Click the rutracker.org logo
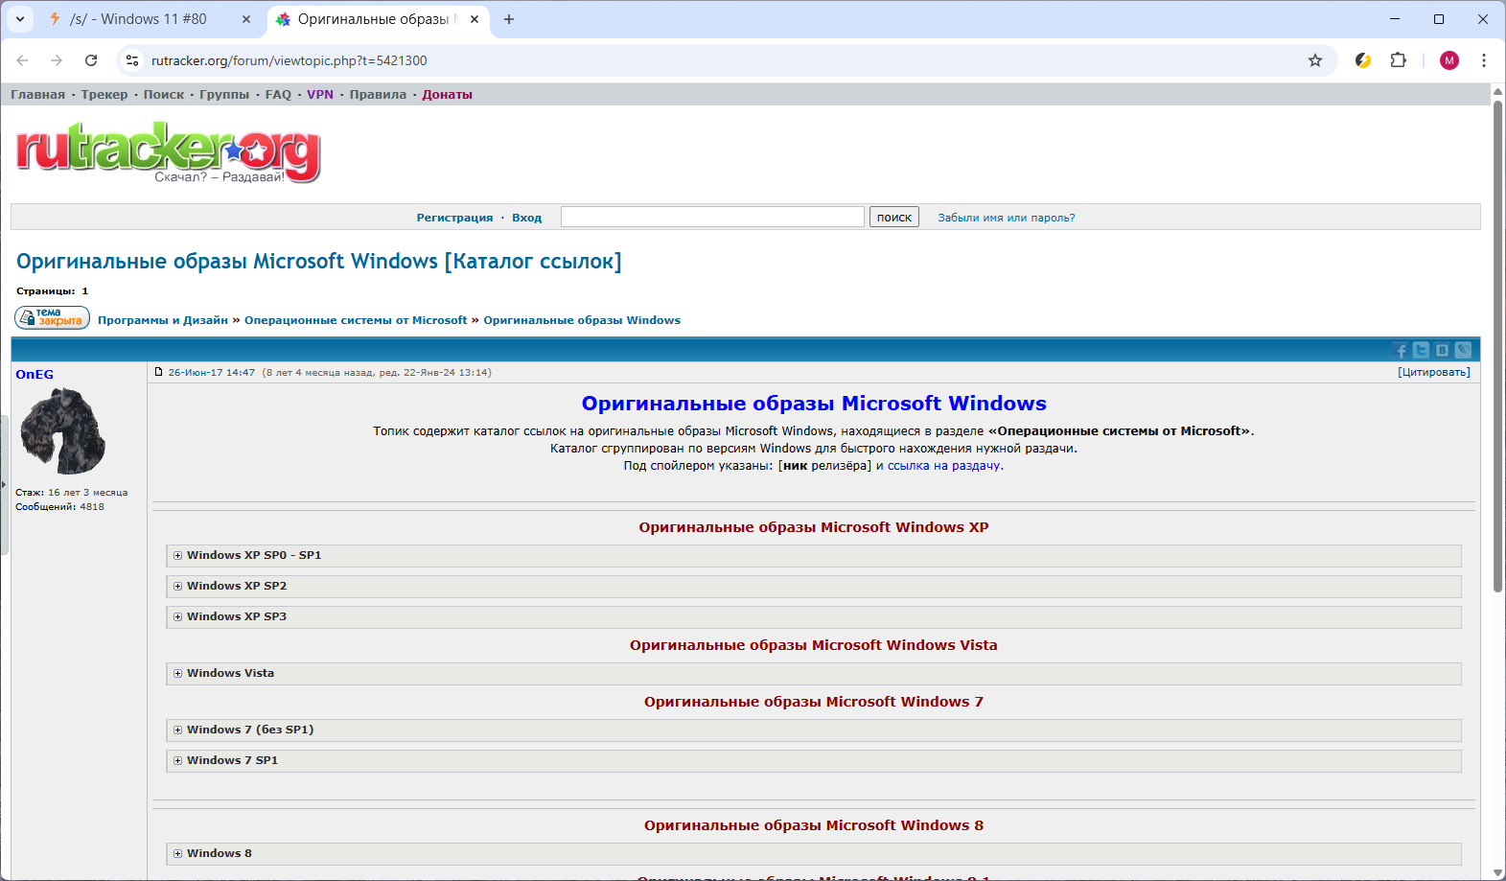 click(169, 151)
